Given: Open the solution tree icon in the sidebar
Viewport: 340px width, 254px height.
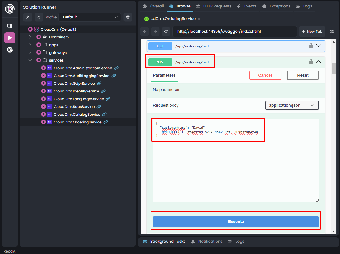Looking at the screenshot, I should click(10, 26).
